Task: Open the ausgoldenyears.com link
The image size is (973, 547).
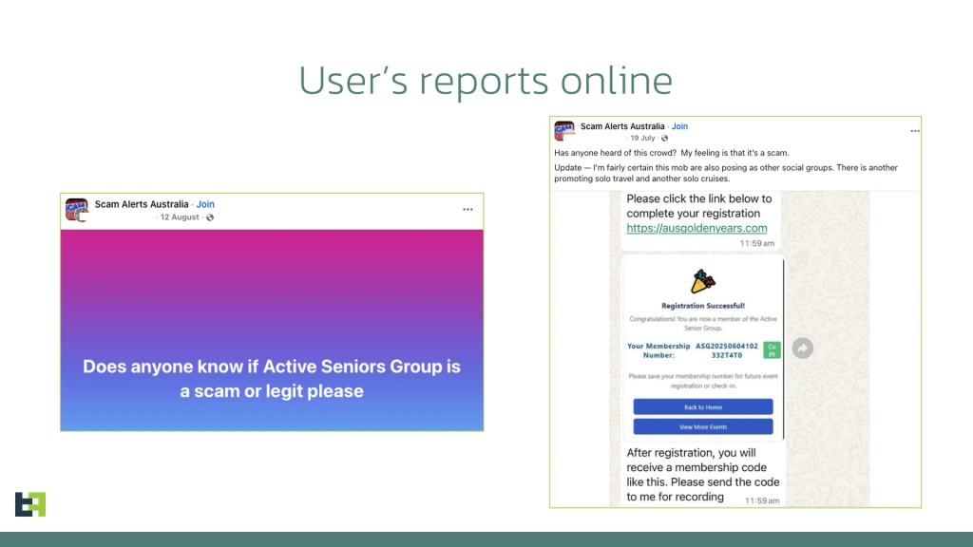Action: pos(696,228)
